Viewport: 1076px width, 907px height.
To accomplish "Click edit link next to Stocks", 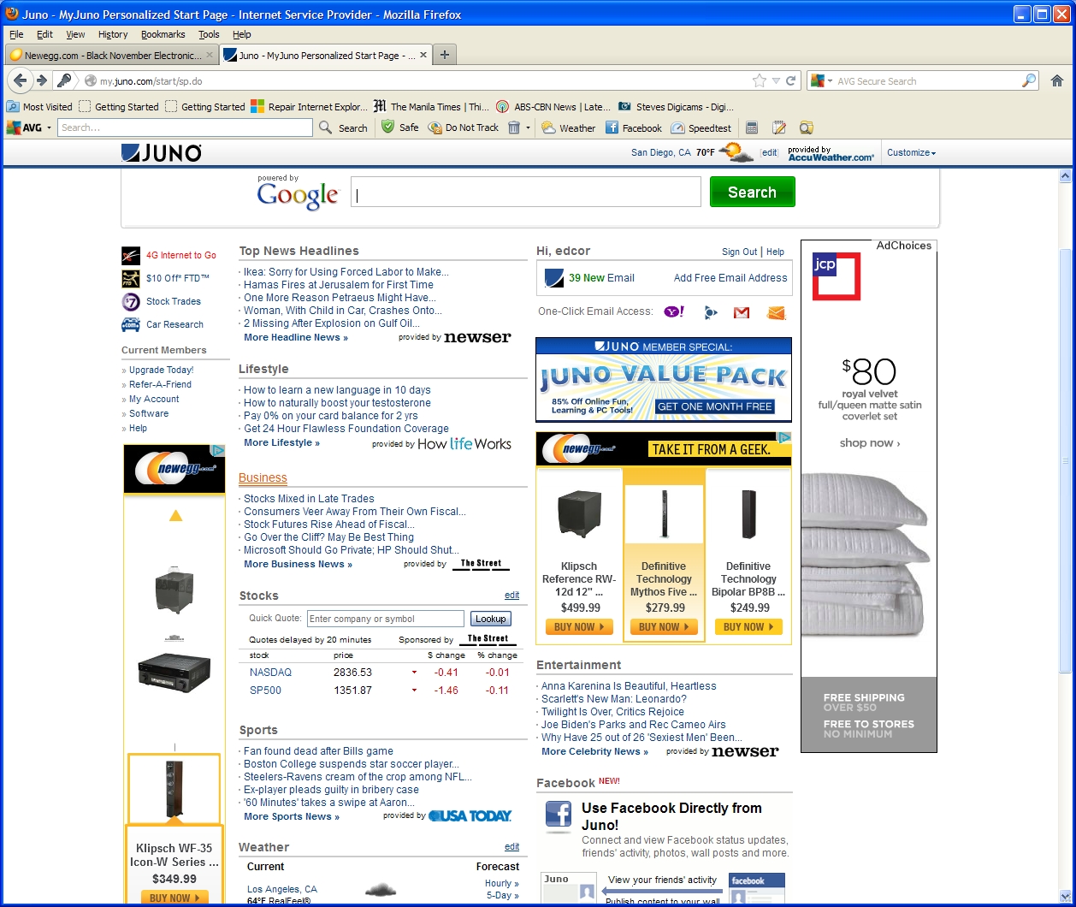I will [511, 596].
